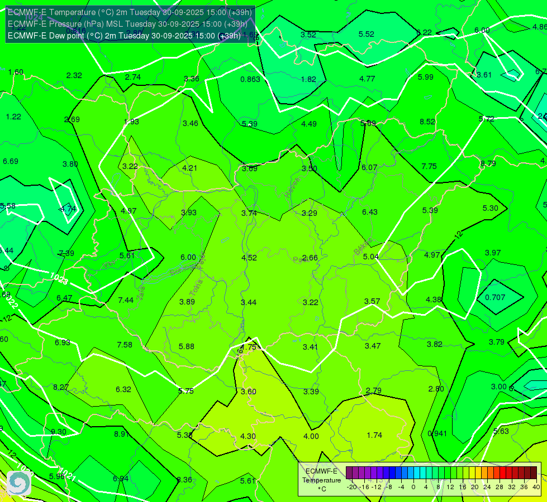The height and width of the screenshot is (502, 547).
Task: Click the Heves county label
Action: point(292,188)
